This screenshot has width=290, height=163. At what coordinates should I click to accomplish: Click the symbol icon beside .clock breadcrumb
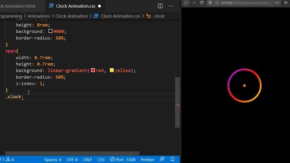point(148,16)
